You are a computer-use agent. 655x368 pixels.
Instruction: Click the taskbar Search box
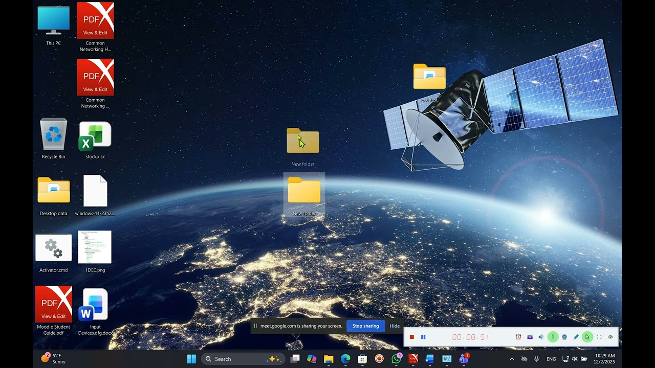tap(243, 359)
